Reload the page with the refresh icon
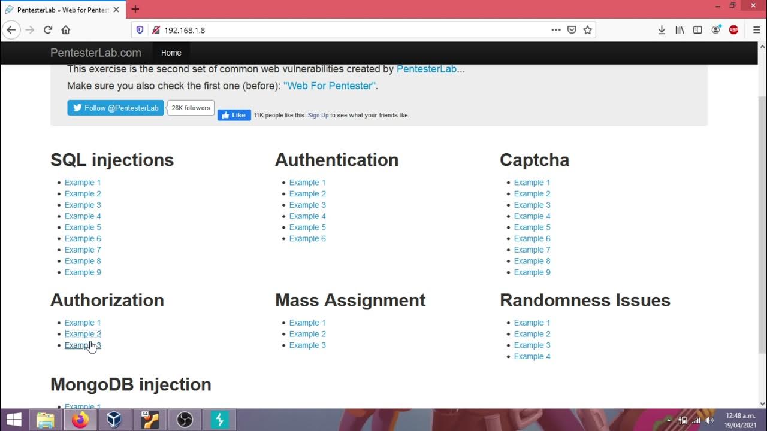Viewport: 767px width, 431px height. (x=48, y=30)
